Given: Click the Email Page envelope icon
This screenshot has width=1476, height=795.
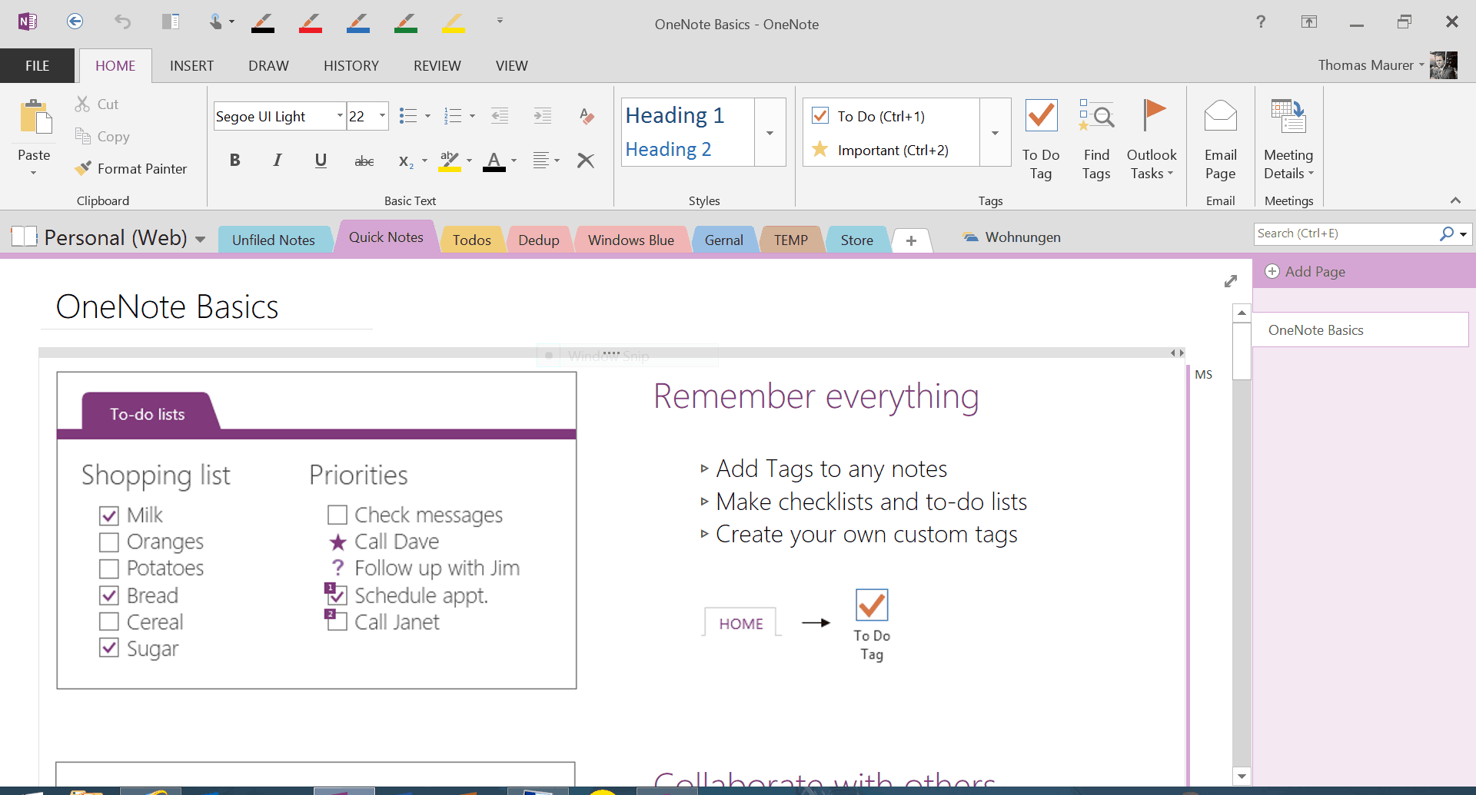Looking at the screenshot, I should click(1221, 116).
